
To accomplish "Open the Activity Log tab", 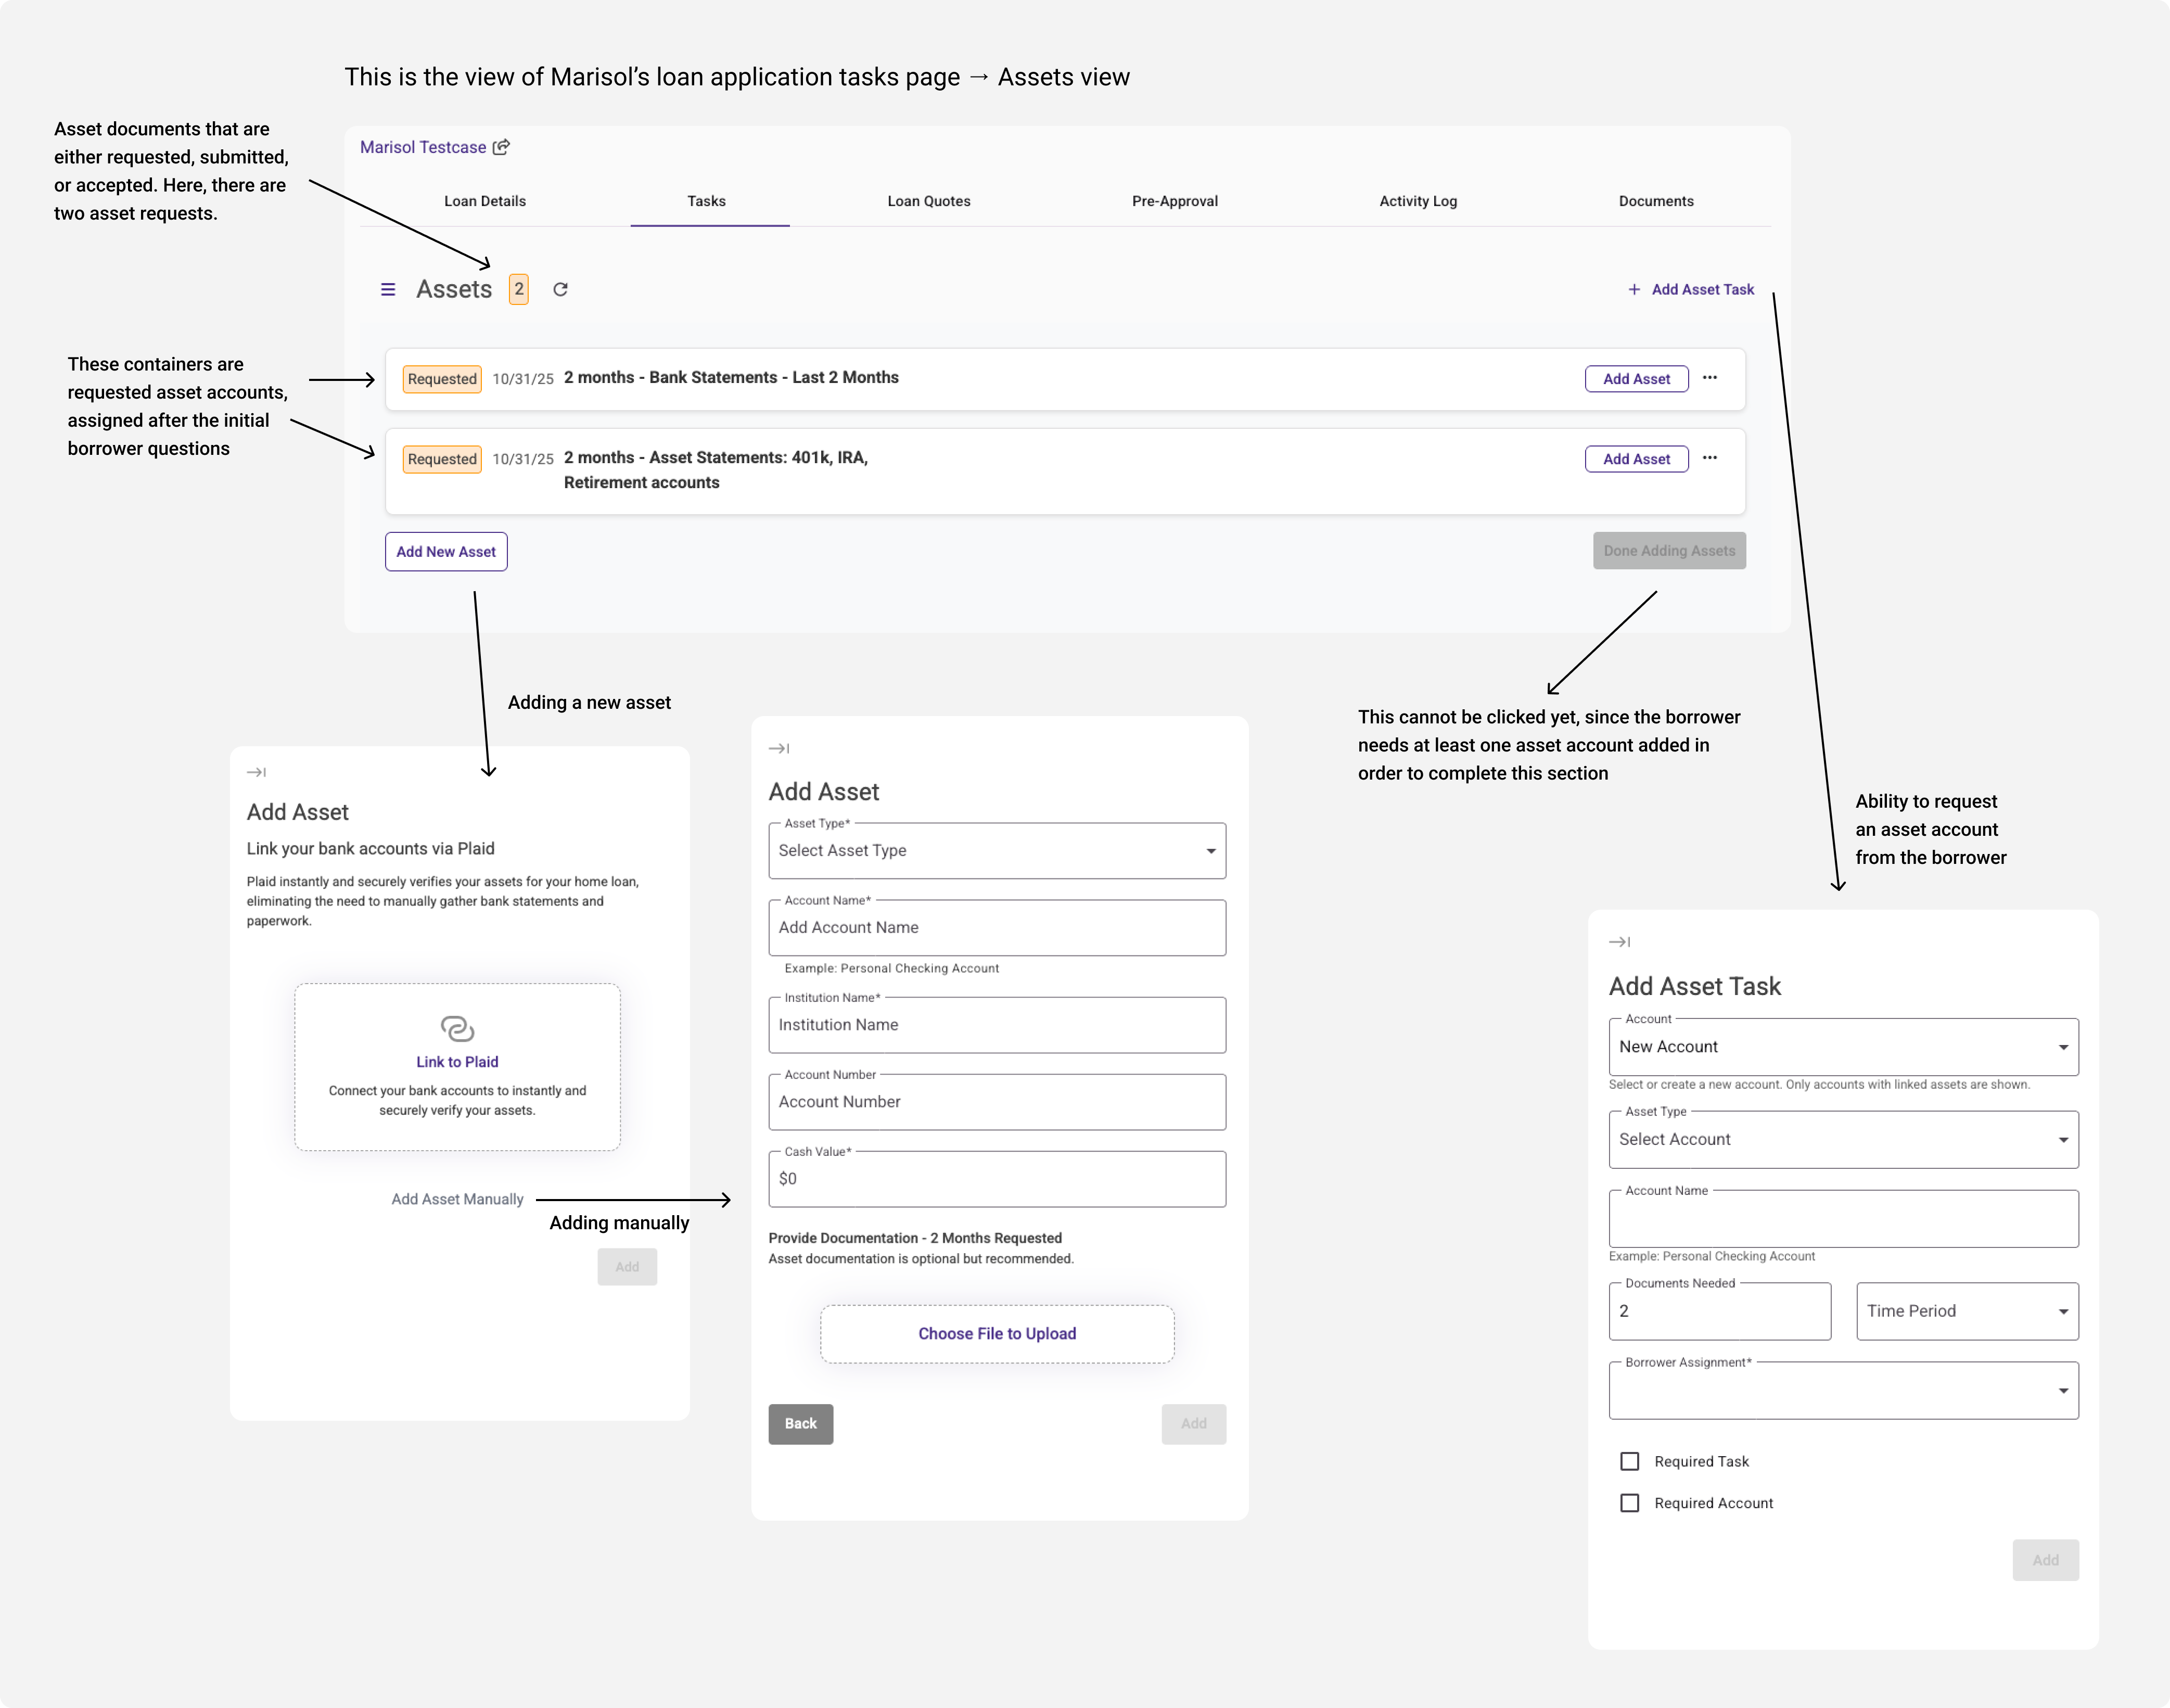I will (x=1418, y=201).
